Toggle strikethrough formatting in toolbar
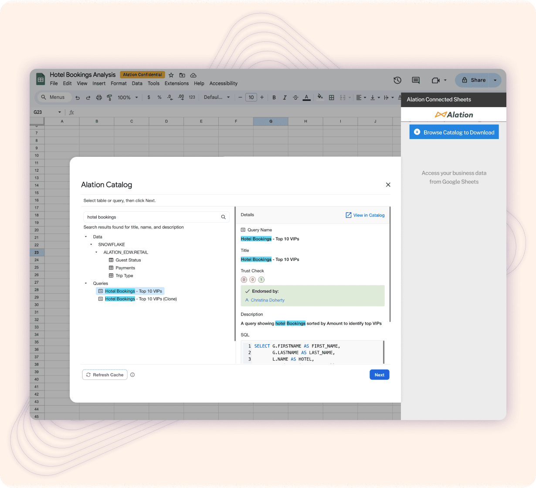Screen dimensions: 536x488 (295, 98)
